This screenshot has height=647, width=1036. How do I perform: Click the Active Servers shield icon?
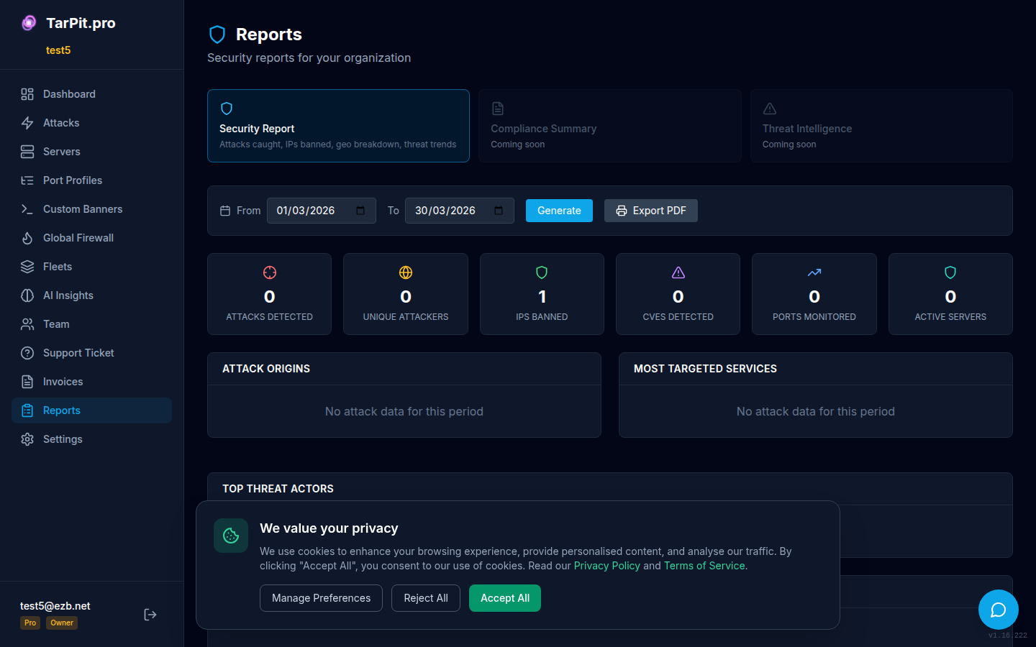tap(950, 272)
